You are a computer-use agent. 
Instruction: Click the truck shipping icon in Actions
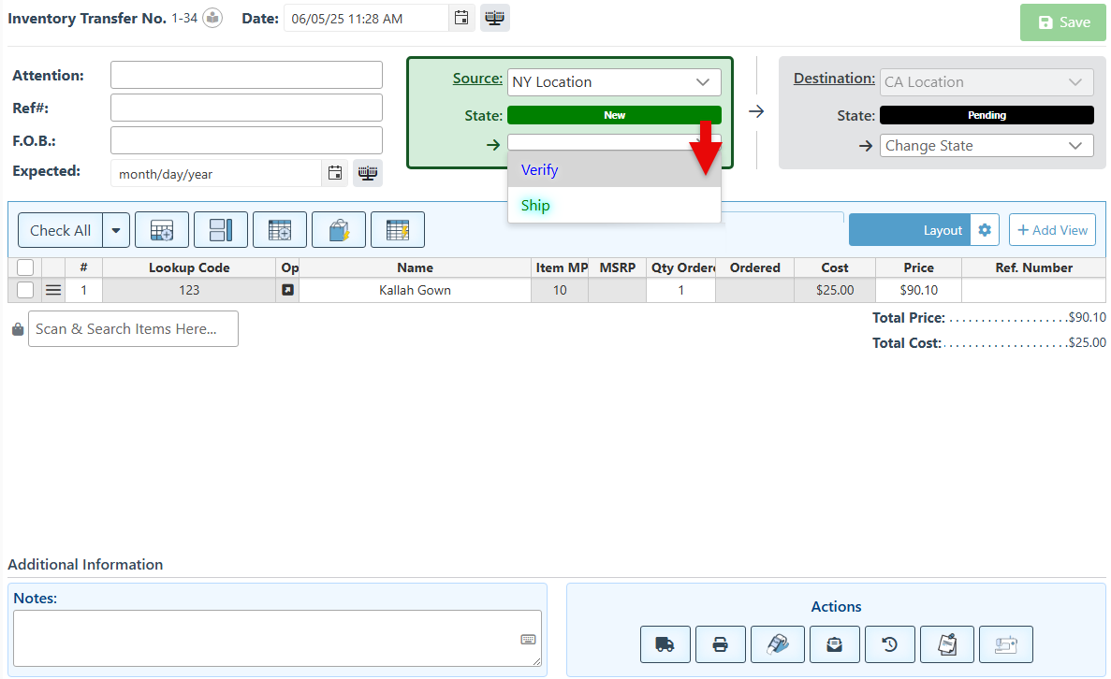[x=665, y=644]
